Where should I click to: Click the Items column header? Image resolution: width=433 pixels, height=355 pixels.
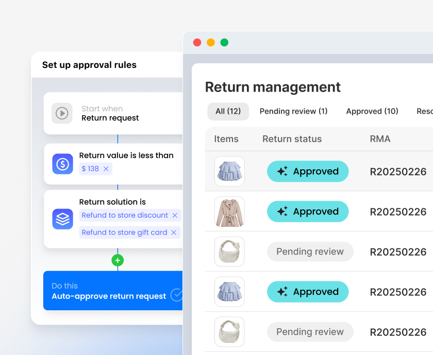[227, 139]
